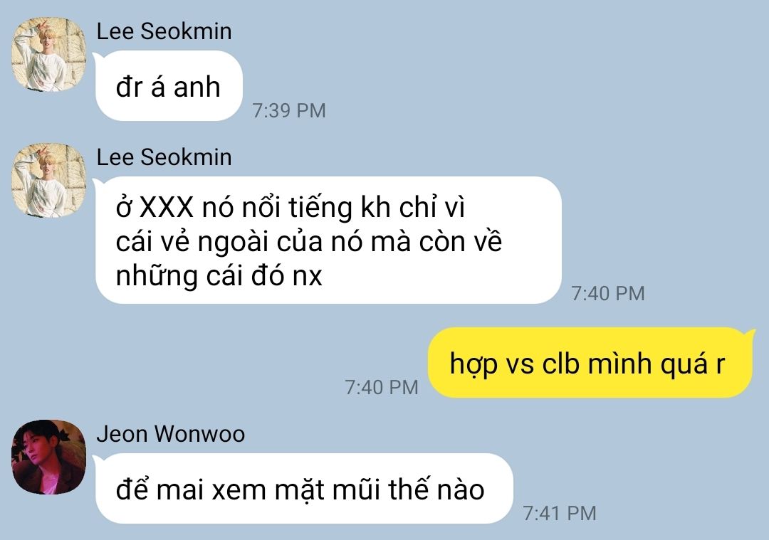Select the yellow "hợp vs clb mình quá r" bubble
This screenshot has width=769, height=540.
[x=590, y=363]
